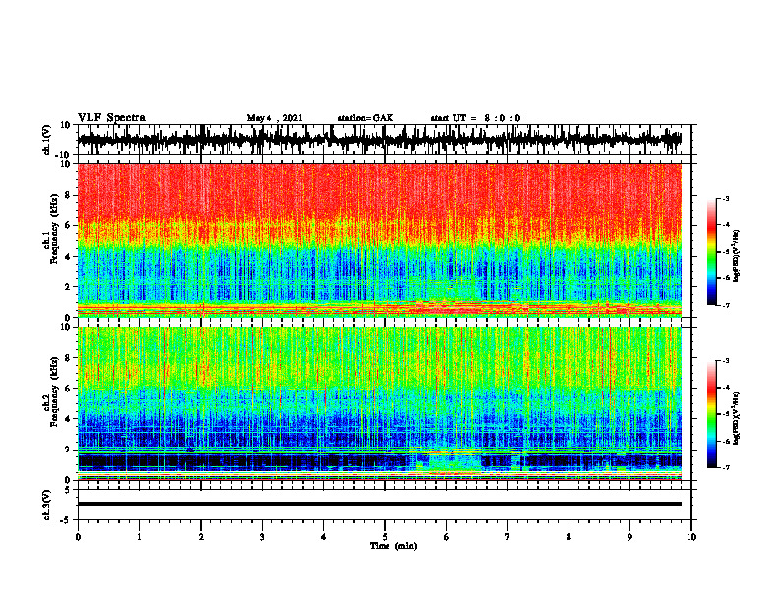Select the date text "May 4 , 2021"
This screenshot has height=602, width=779.
[x=274, y=118]
